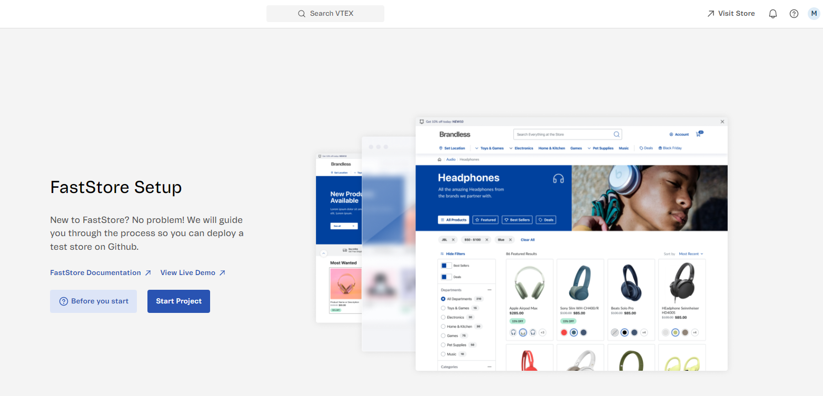Open the Beats Solo Pro product image
The width and height of the screenshot is (823, 396).
click(x=631, y=282)
